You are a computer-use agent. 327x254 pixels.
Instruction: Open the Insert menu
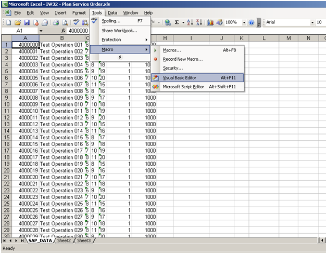click(x=60, y=13)
